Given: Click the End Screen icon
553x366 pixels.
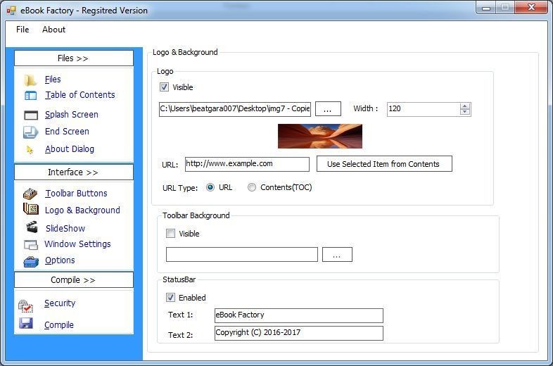Looking at the screenshot, I should point(31,132).
